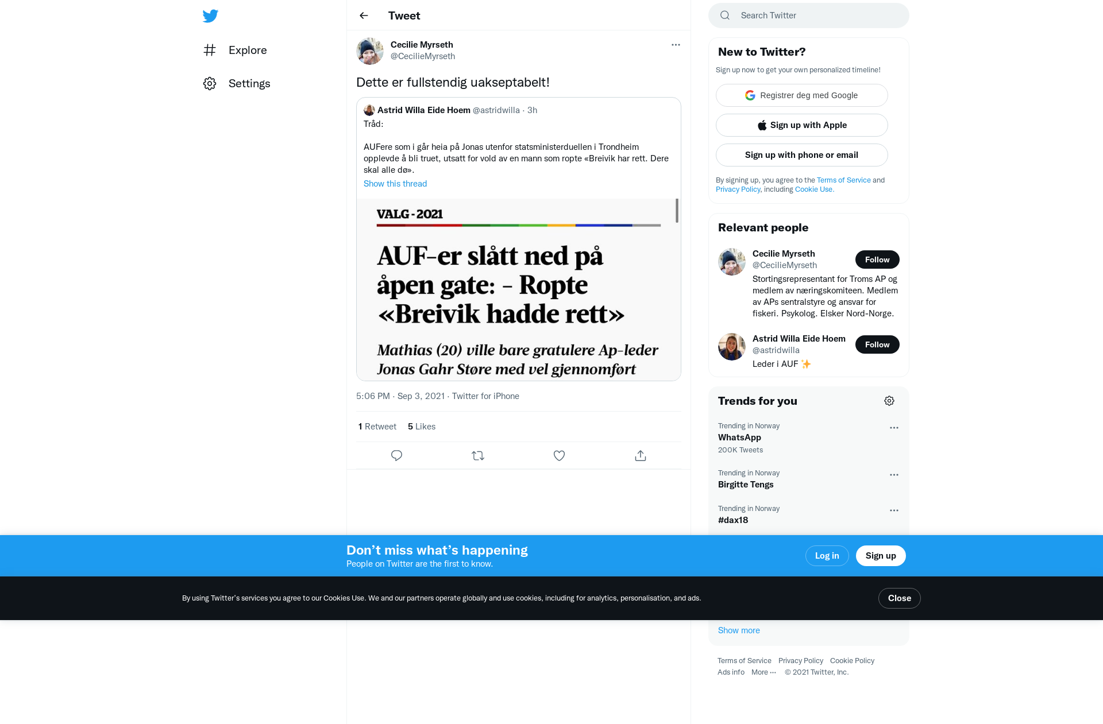Viewport: 1103px width, 724px height.
Task: Open Cecilie Myrseth's profile avatar on tweet
Action: click(370, 51)
